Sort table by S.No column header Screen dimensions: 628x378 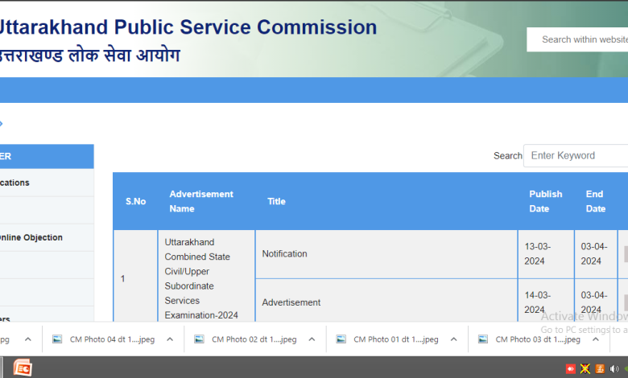click(x=135, y=201)
